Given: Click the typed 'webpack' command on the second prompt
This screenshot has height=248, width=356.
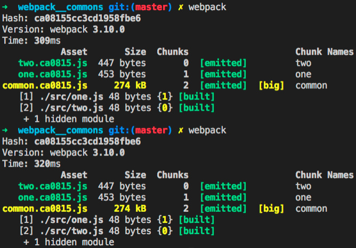Looking at the screenshot, I should pos(207,130).
